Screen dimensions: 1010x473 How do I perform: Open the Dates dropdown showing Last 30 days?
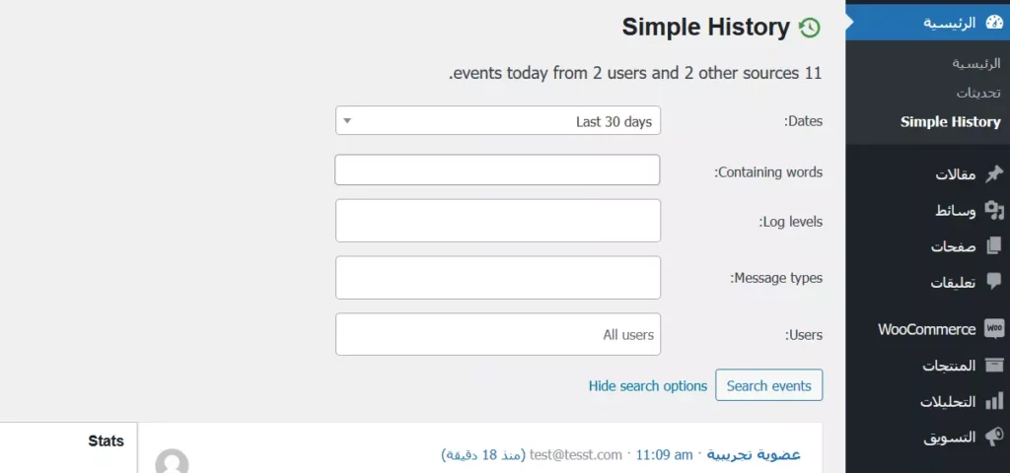tap(498, 121)
